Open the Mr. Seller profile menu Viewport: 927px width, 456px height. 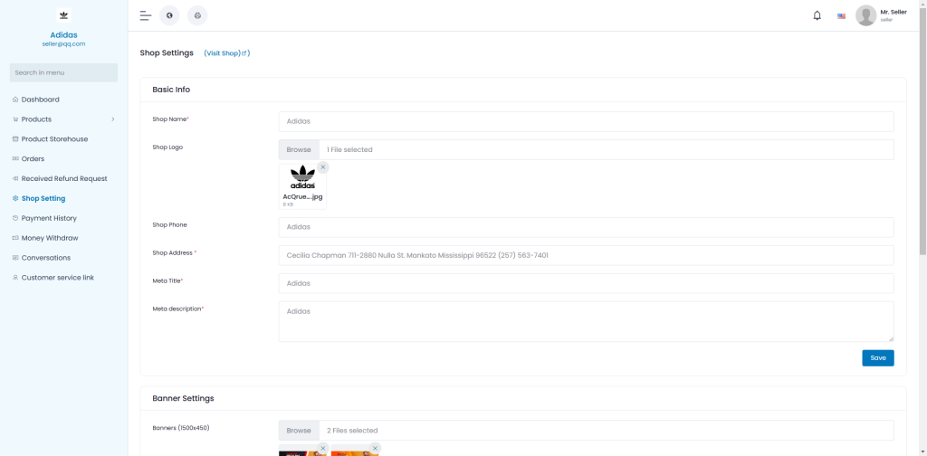click(x=881, y=15)
